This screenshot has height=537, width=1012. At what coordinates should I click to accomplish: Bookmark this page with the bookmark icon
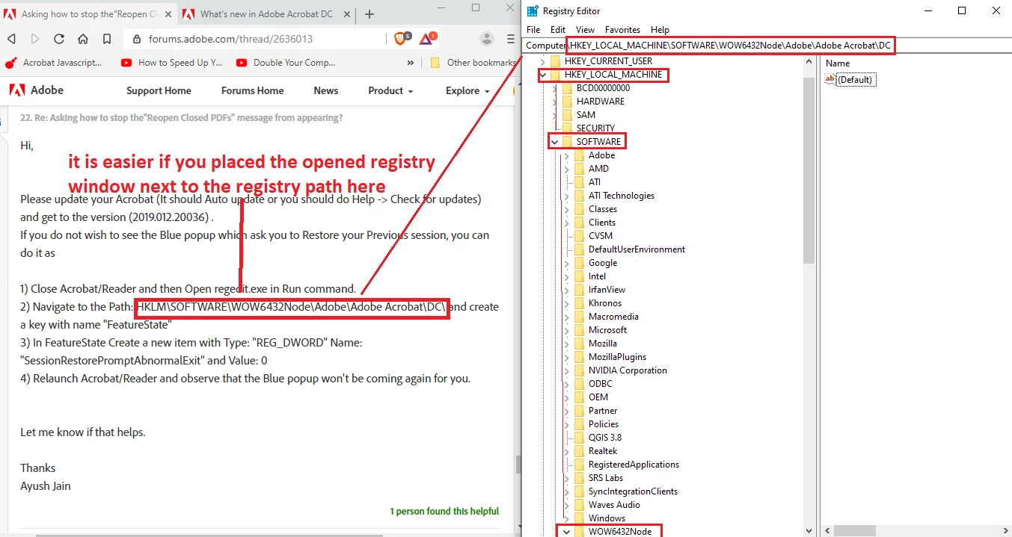tap(107, 39)
